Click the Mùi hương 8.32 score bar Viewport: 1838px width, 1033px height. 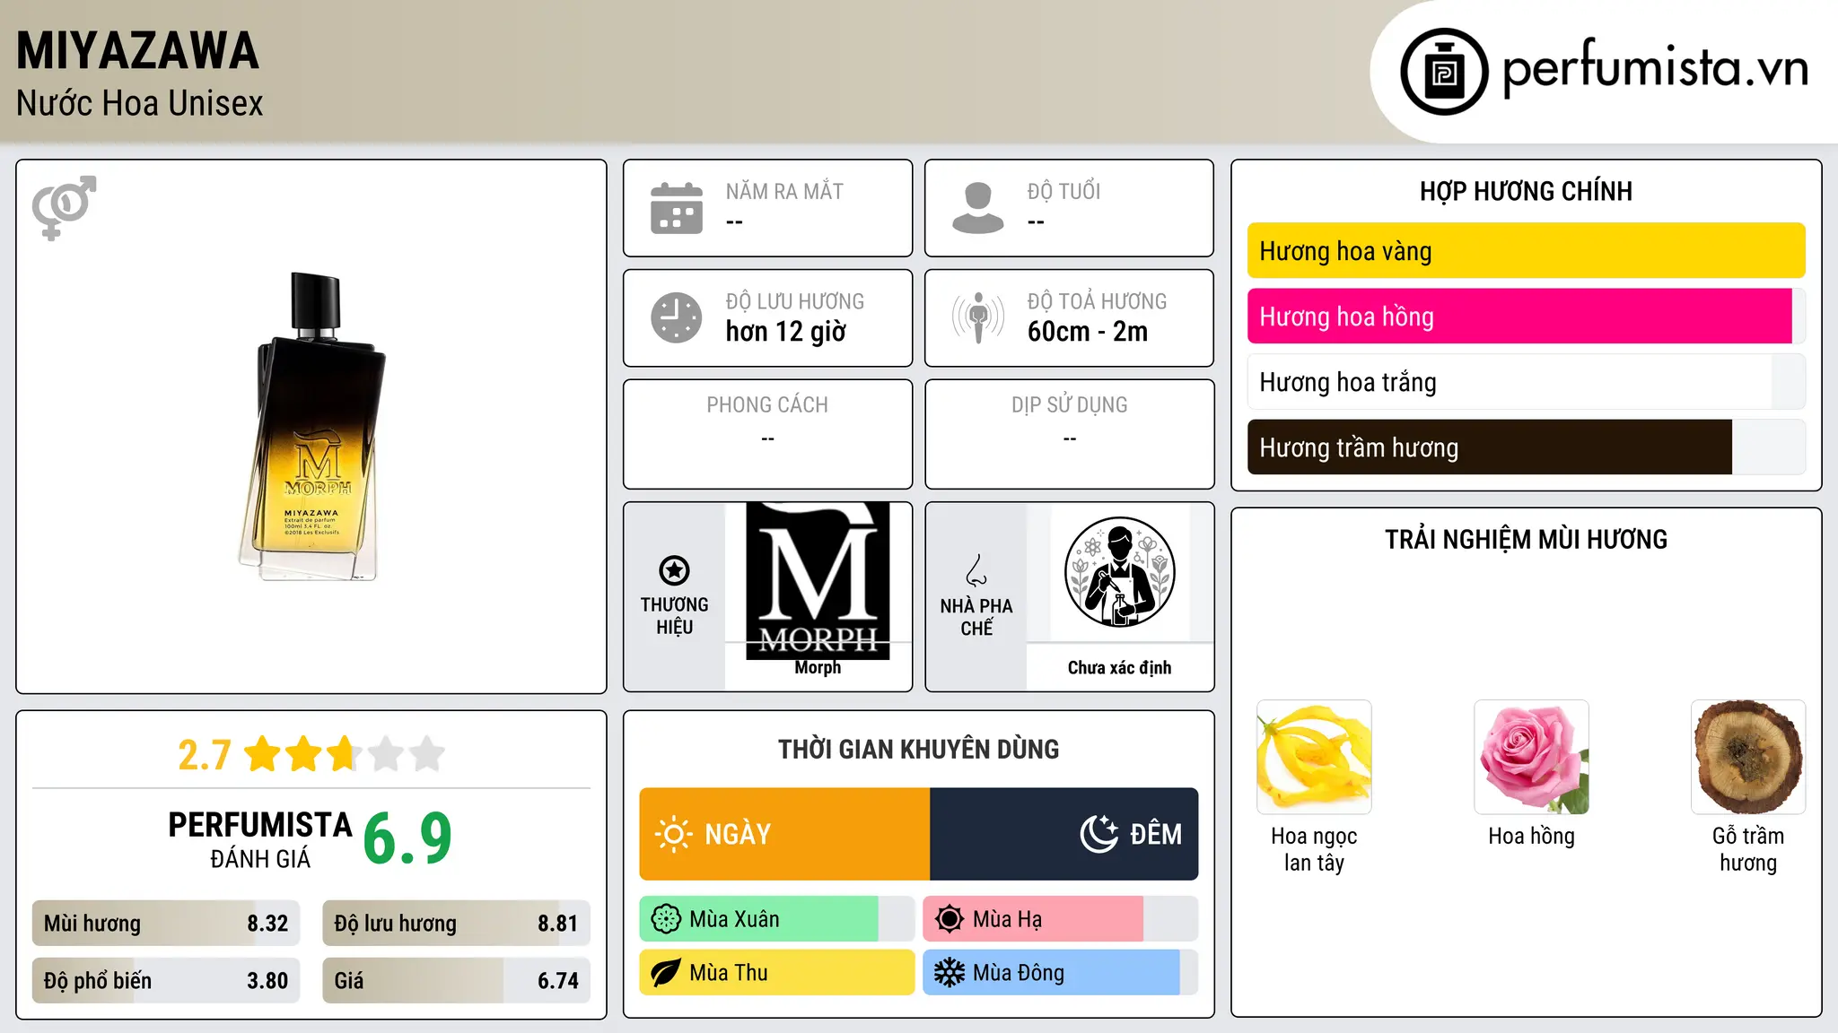[x=166, y=924]
